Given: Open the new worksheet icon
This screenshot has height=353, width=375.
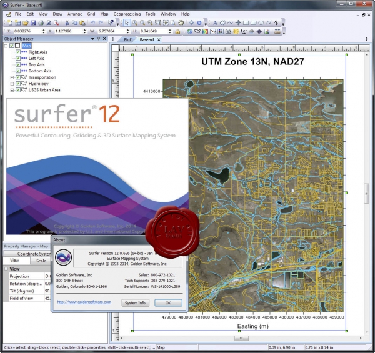Looking at the screenshot, I should [x=17, y=22].
